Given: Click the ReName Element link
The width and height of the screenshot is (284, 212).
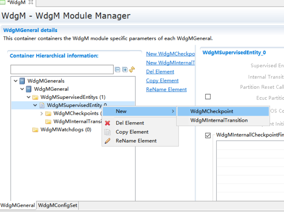Looking at the screenshot, I should pos(166,89).
